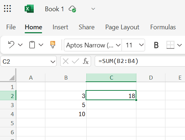Click empty cell A1
The image size is (185, 140).
pos(31,87)
